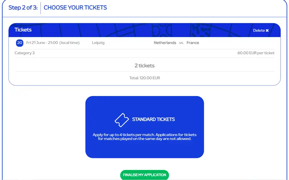Click the Netherlands team name

point(165,43)
